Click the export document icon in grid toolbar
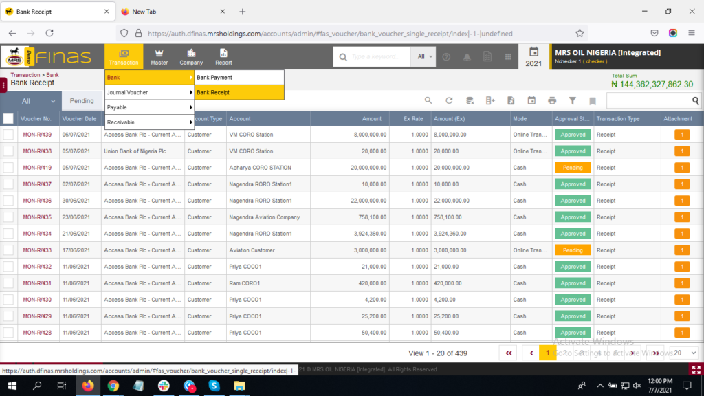The image size is (704, 396). coord(511,100)
